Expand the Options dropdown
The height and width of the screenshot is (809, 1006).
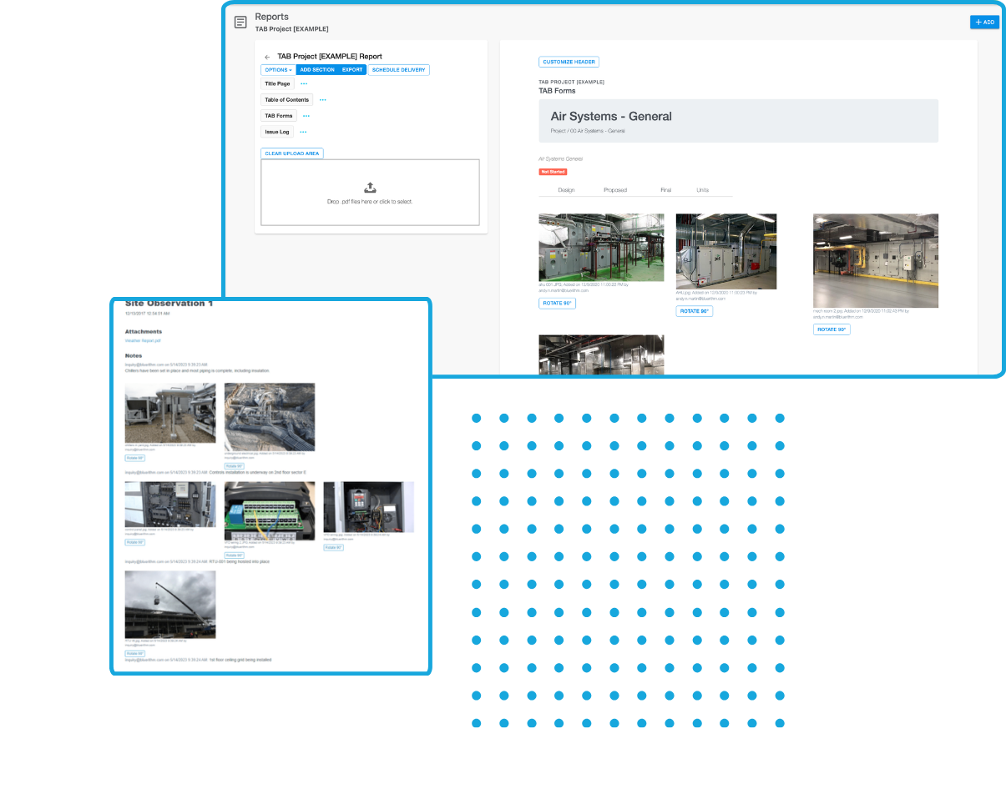click(x=278, y=70)
